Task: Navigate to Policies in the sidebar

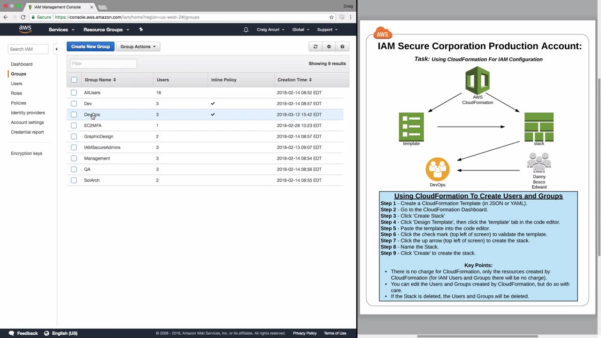Action: (x=18, y=103)
